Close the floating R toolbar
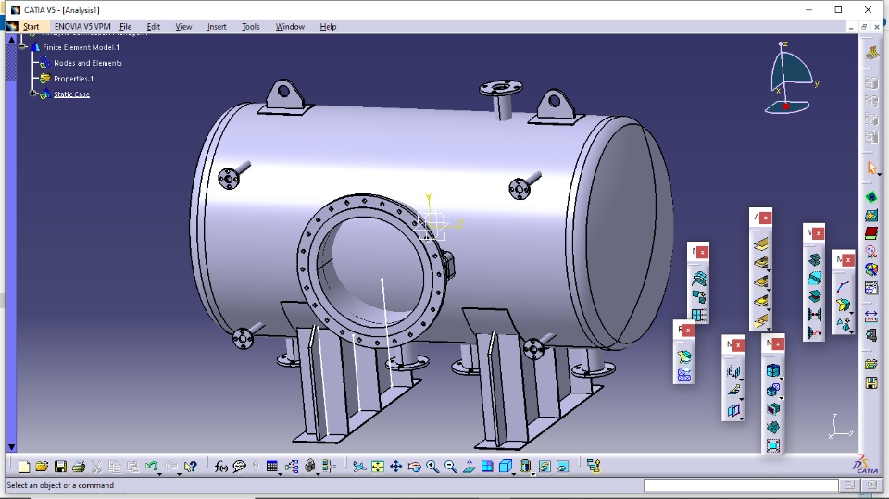 point(688,330)
